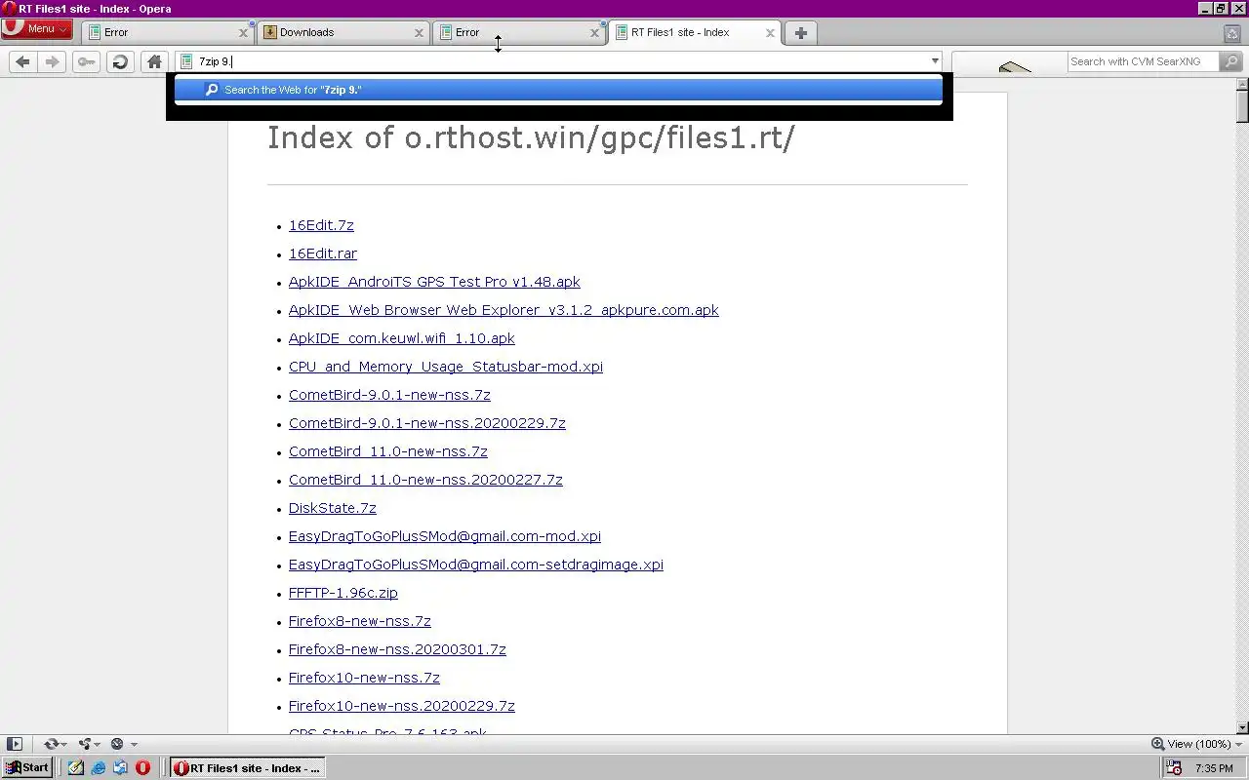Viewport: 1249px width, 780px height.
Task: Open ApkIDE com.keuwl.wifi 1.10.apk link
Action: click(x=402, y=338)
